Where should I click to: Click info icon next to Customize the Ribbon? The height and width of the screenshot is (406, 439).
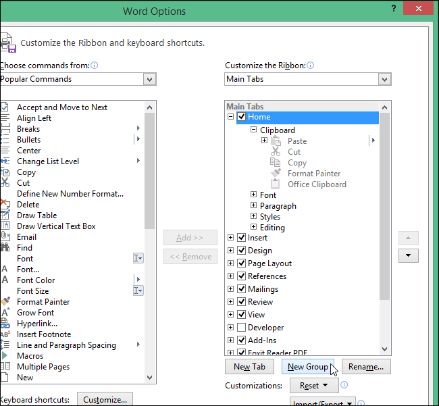(x=310, y=66)
